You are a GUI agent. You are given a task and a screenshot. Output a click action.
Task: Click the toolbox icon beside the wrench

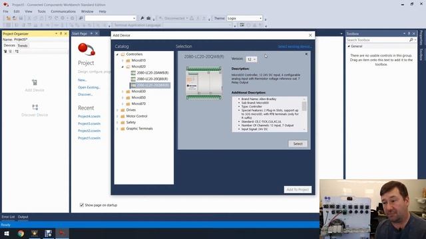(x=148, y=18)
